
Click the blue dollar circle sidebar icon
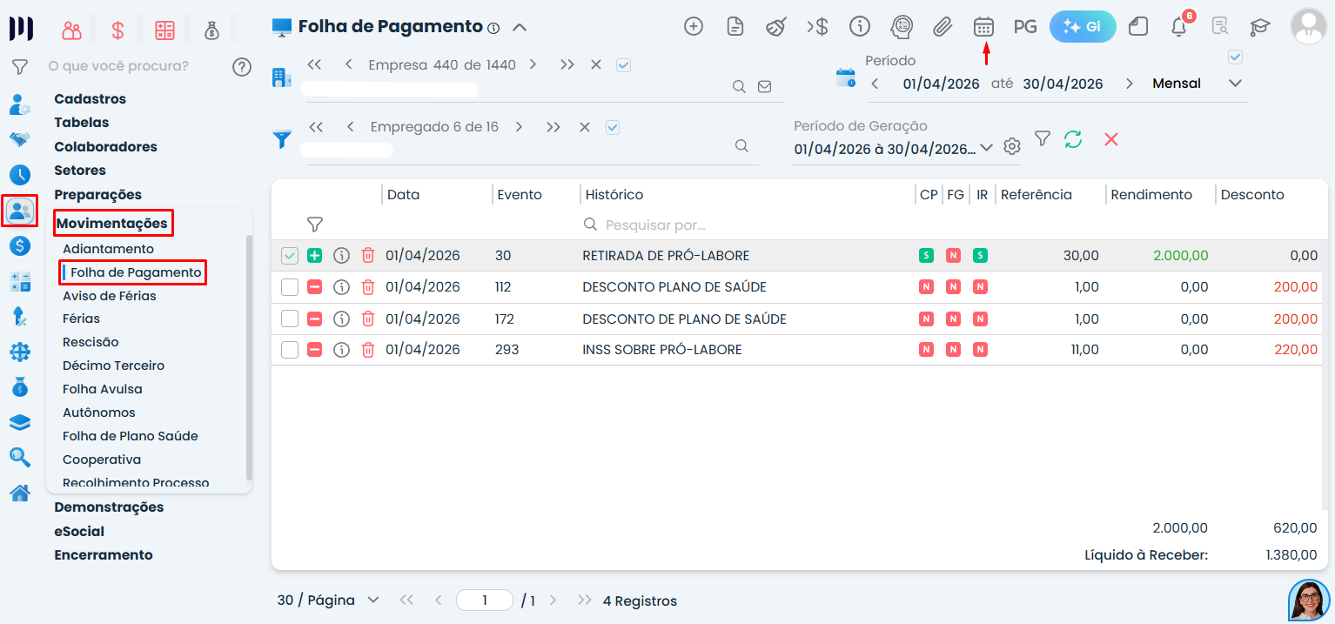pos(20,245)
